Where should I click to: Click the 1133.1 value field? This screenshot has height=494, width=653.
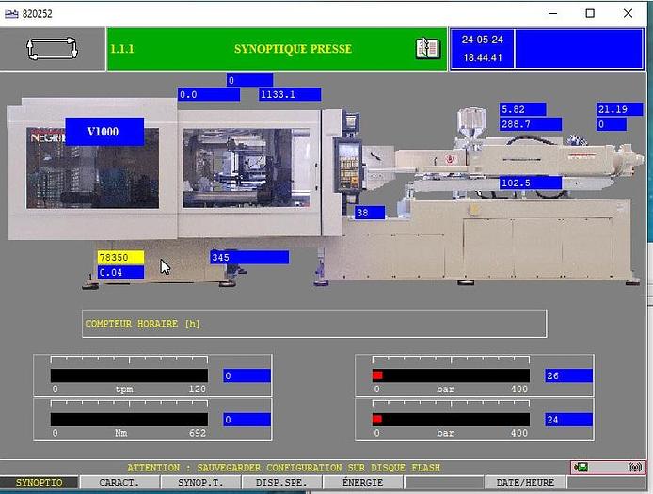click(x=290, y=94)
